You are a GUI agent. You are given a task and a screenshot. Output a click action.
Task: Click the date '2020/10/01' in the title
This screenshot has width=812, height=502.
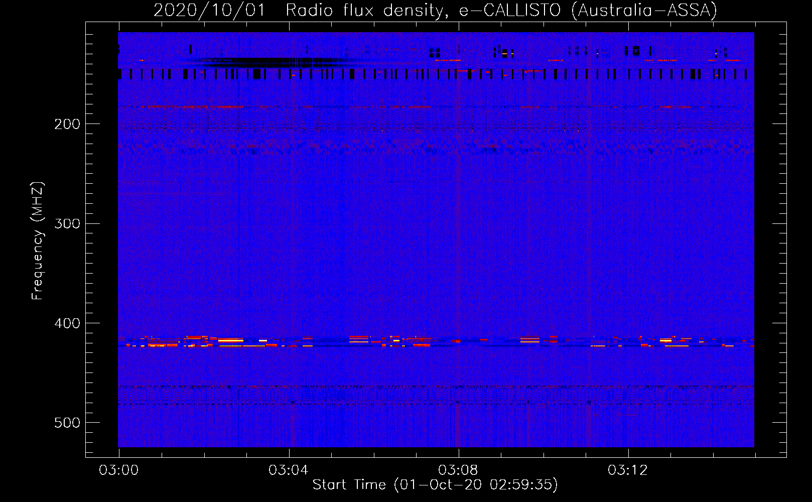pyautogui.click(x=209, y=10)
